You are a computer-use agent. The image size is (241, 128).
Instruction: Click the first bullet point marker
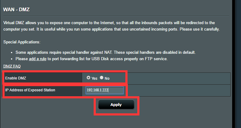(11, 53)
